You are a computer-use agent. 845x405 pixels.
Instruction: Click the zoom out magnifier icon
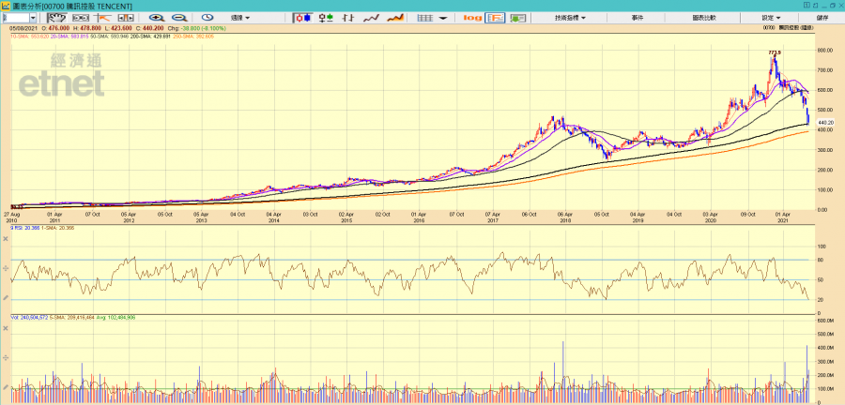pos(178,17)
